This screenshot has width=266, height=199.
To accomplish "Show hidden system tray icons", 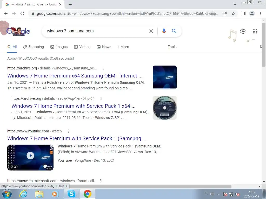I will [218, 194].
